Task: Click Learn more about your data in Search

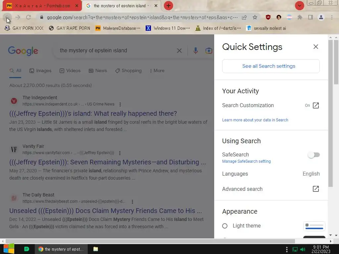Action: coord(255,120)
